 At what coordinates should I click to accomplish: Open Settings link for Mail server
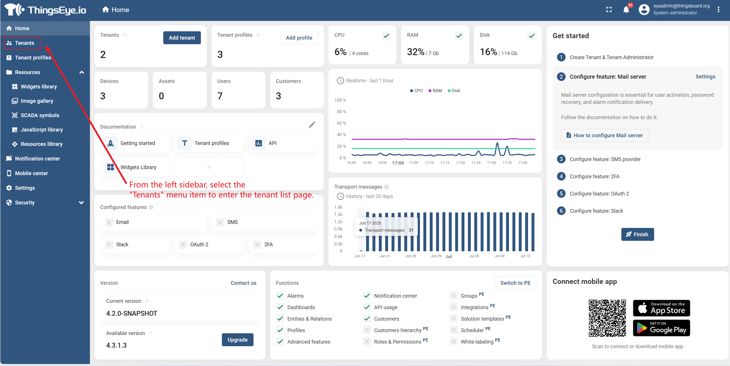click(705, 77)
